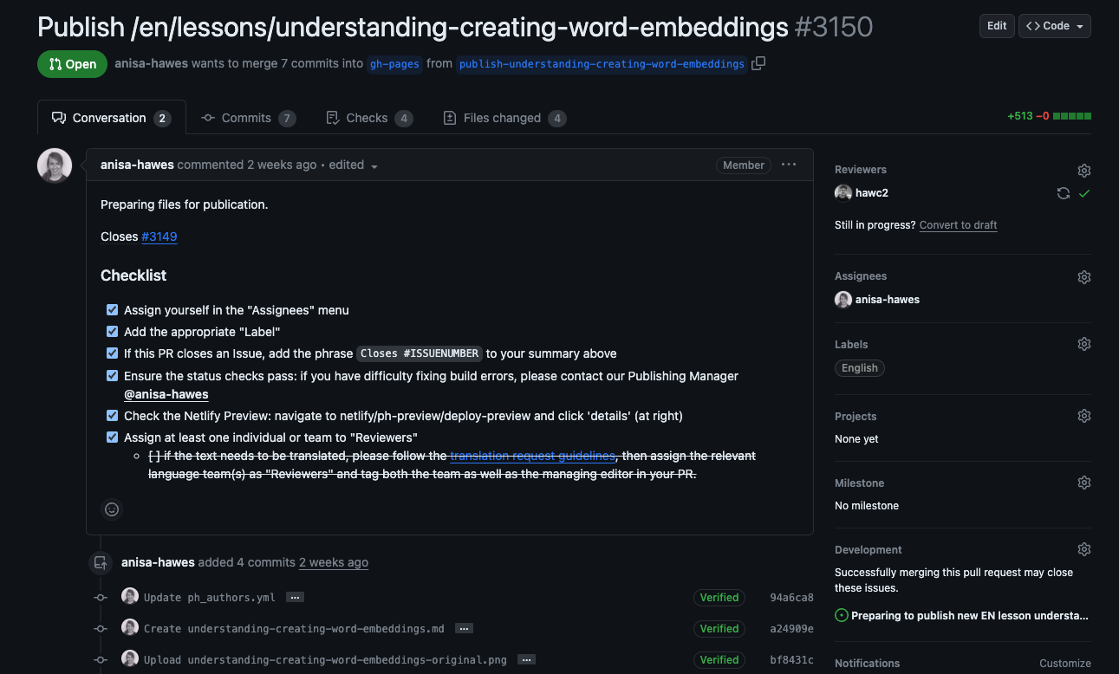Uncheck 'Assign yourself in the Assignees menu'
This screenshot has height=674, width=1119.
pos(112,310)
